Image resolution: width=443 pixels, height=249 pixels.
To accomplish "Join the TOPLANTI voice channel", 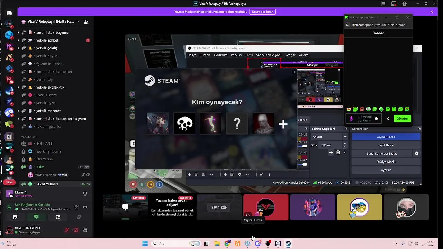I will point(45,144).
